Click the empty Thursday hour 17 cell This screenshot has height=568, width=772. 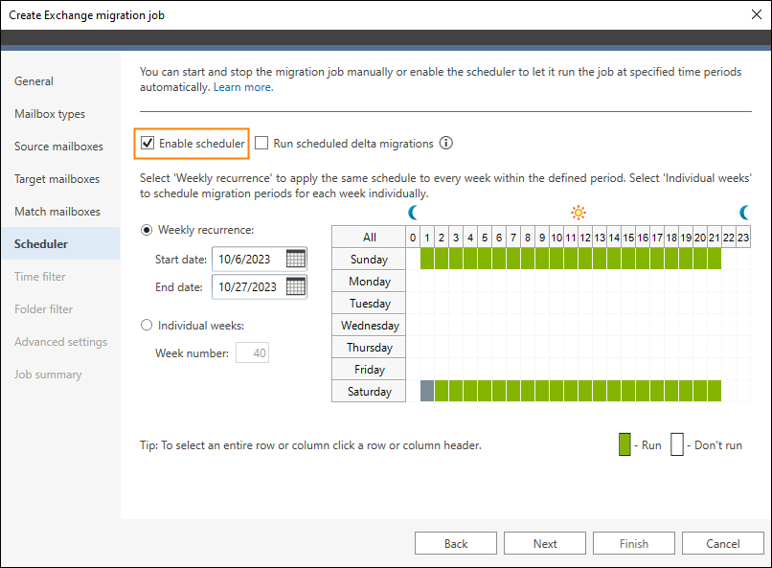pos(657,347)
